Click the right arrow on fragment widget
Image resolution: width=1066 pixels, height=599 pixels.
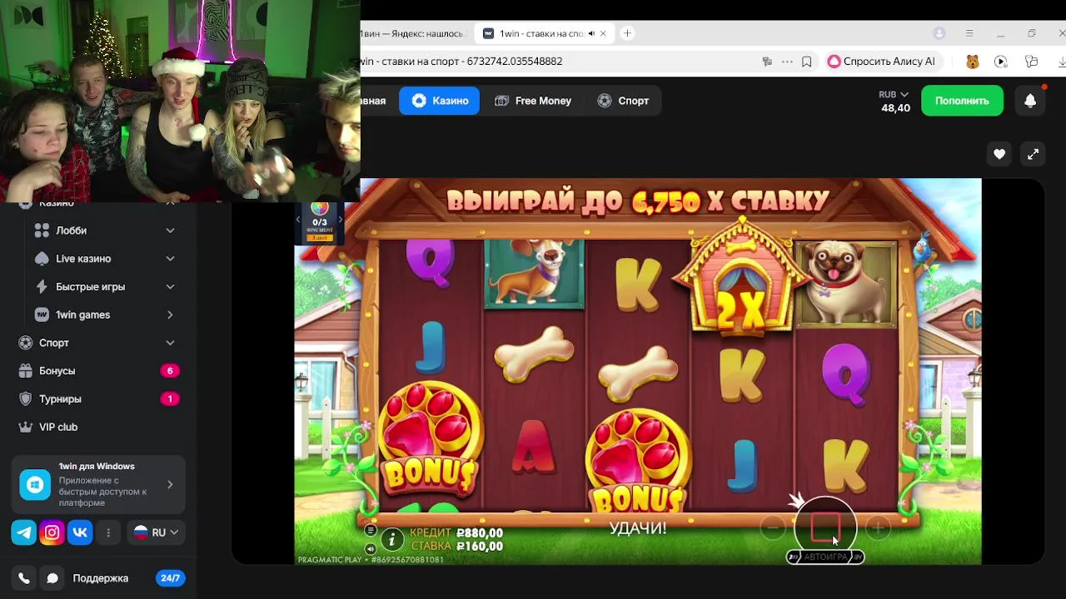tap(340, 220)
